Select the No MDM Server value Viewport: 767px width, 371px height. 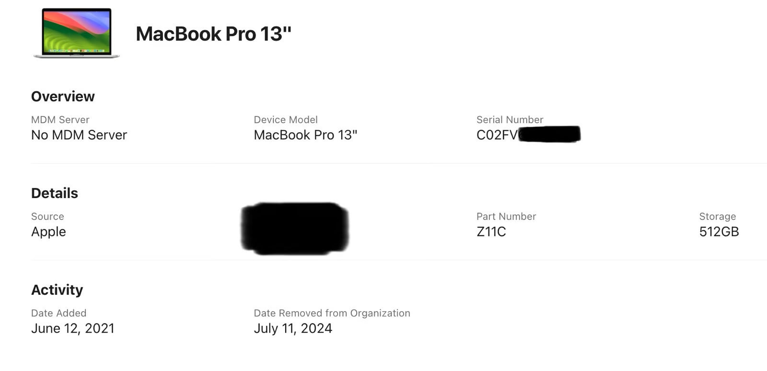[x=79, y=135]
